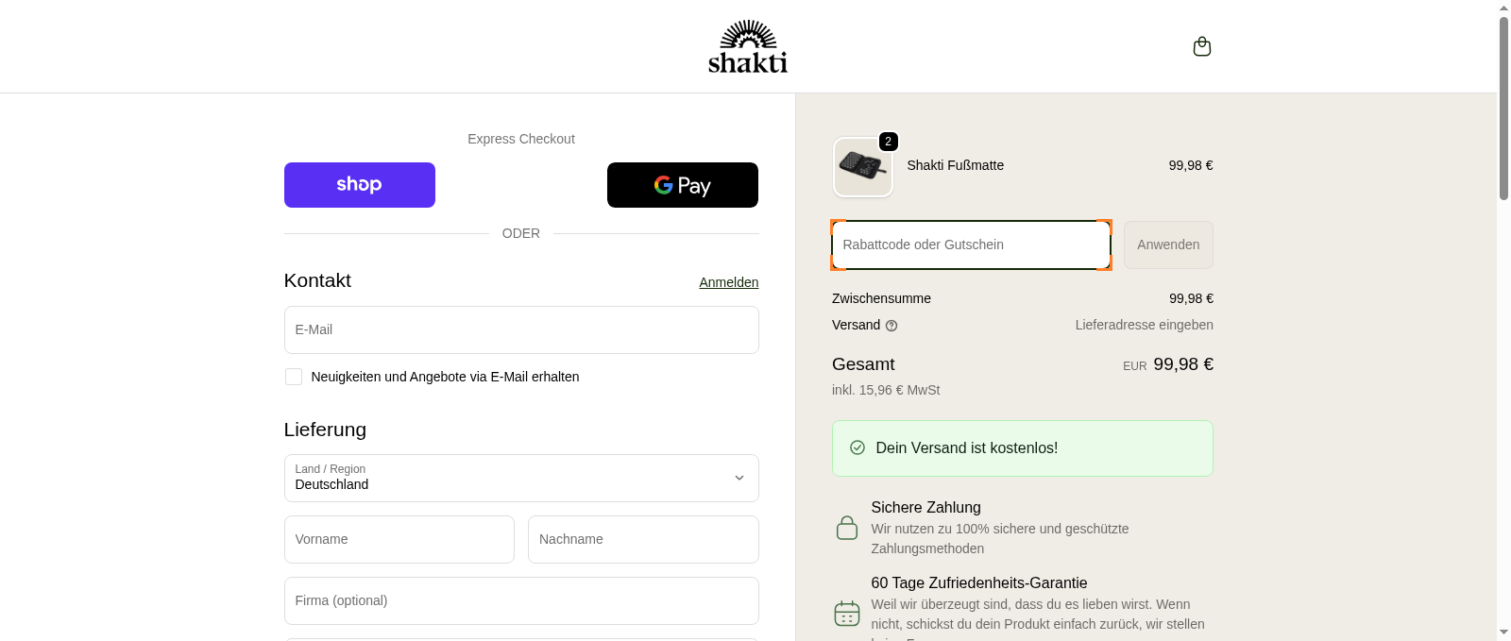
Task: Click the Shop Pay express checkout button
Action: click(x=359, y=184)
